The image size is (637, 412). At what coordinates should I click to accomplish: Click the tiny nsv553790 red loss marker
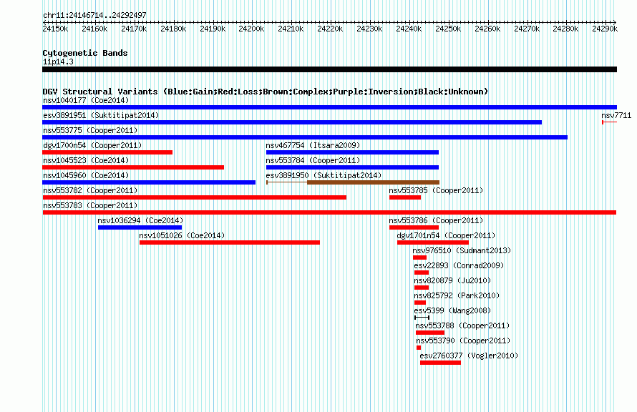(419, 348)
